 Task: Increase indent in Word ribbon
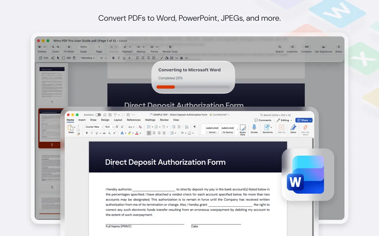[x=179, y=127]
